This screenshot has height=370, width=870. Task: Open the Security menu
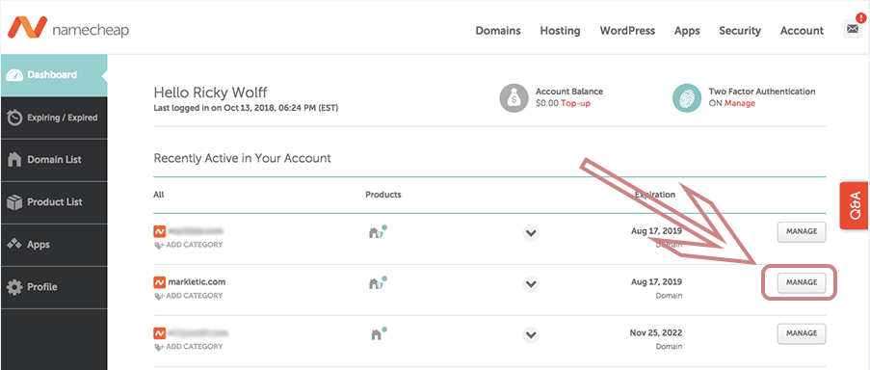coord(740,31)
